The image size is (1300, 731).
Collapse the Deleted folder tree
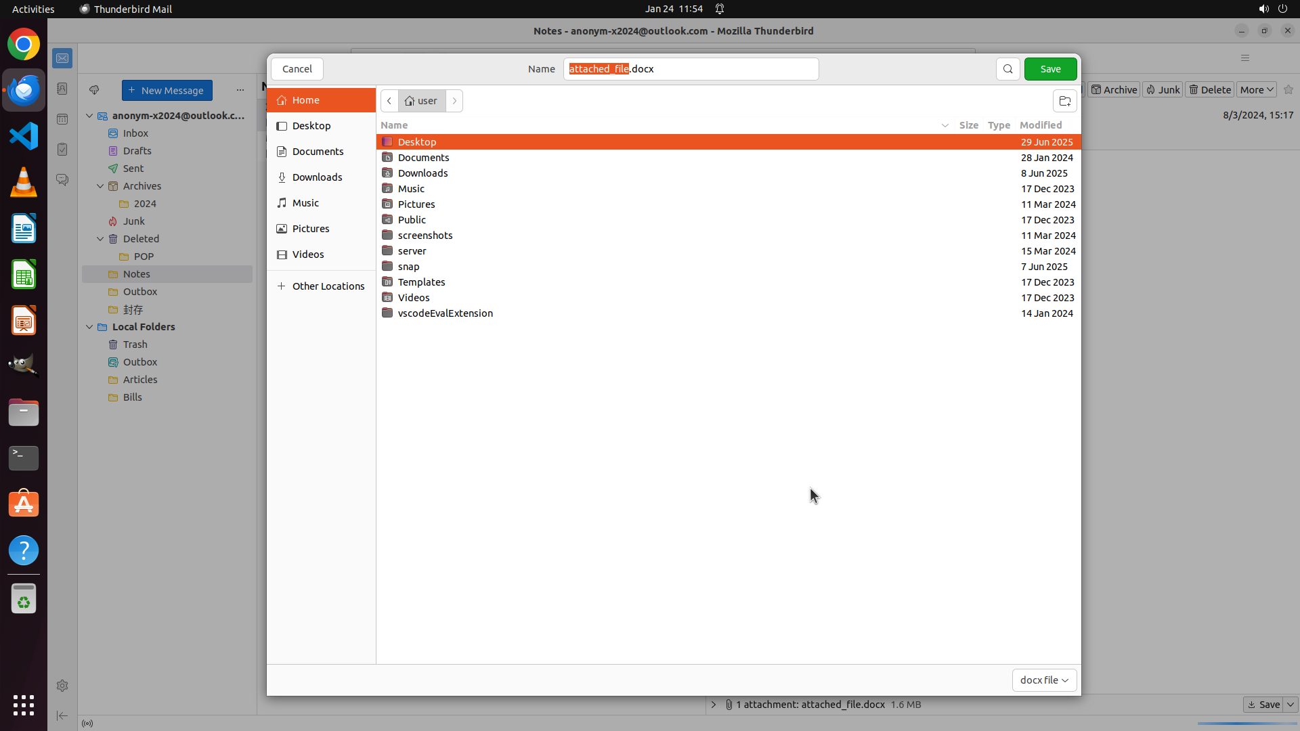100,239
